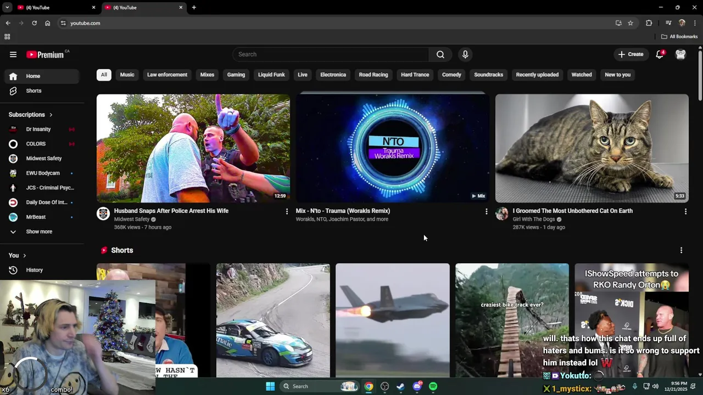Open MrBeast subscription channel
The width and height of the screenshot is (703, 395).
(x=42, y=217)
